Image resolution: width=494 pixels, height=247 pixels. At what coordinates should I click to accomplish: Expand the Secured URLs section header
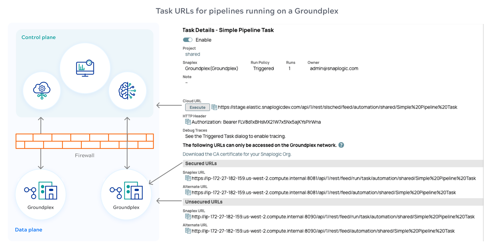(201, 163)
